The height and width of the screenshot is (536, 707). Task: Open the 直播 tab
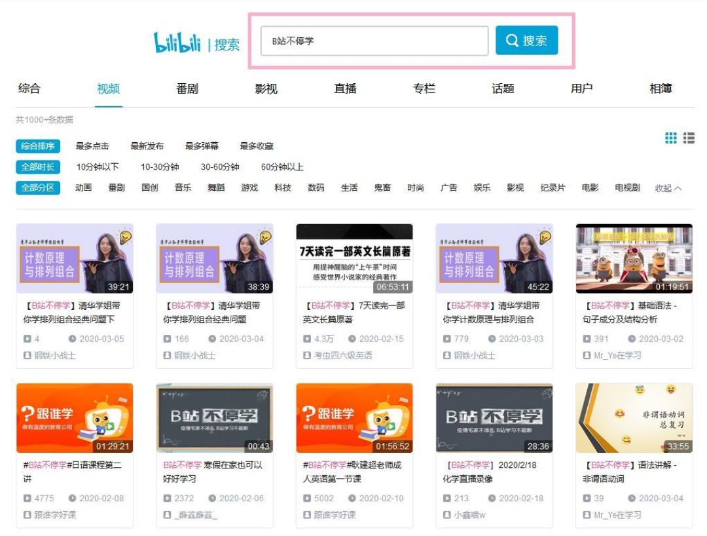[346, 88]
